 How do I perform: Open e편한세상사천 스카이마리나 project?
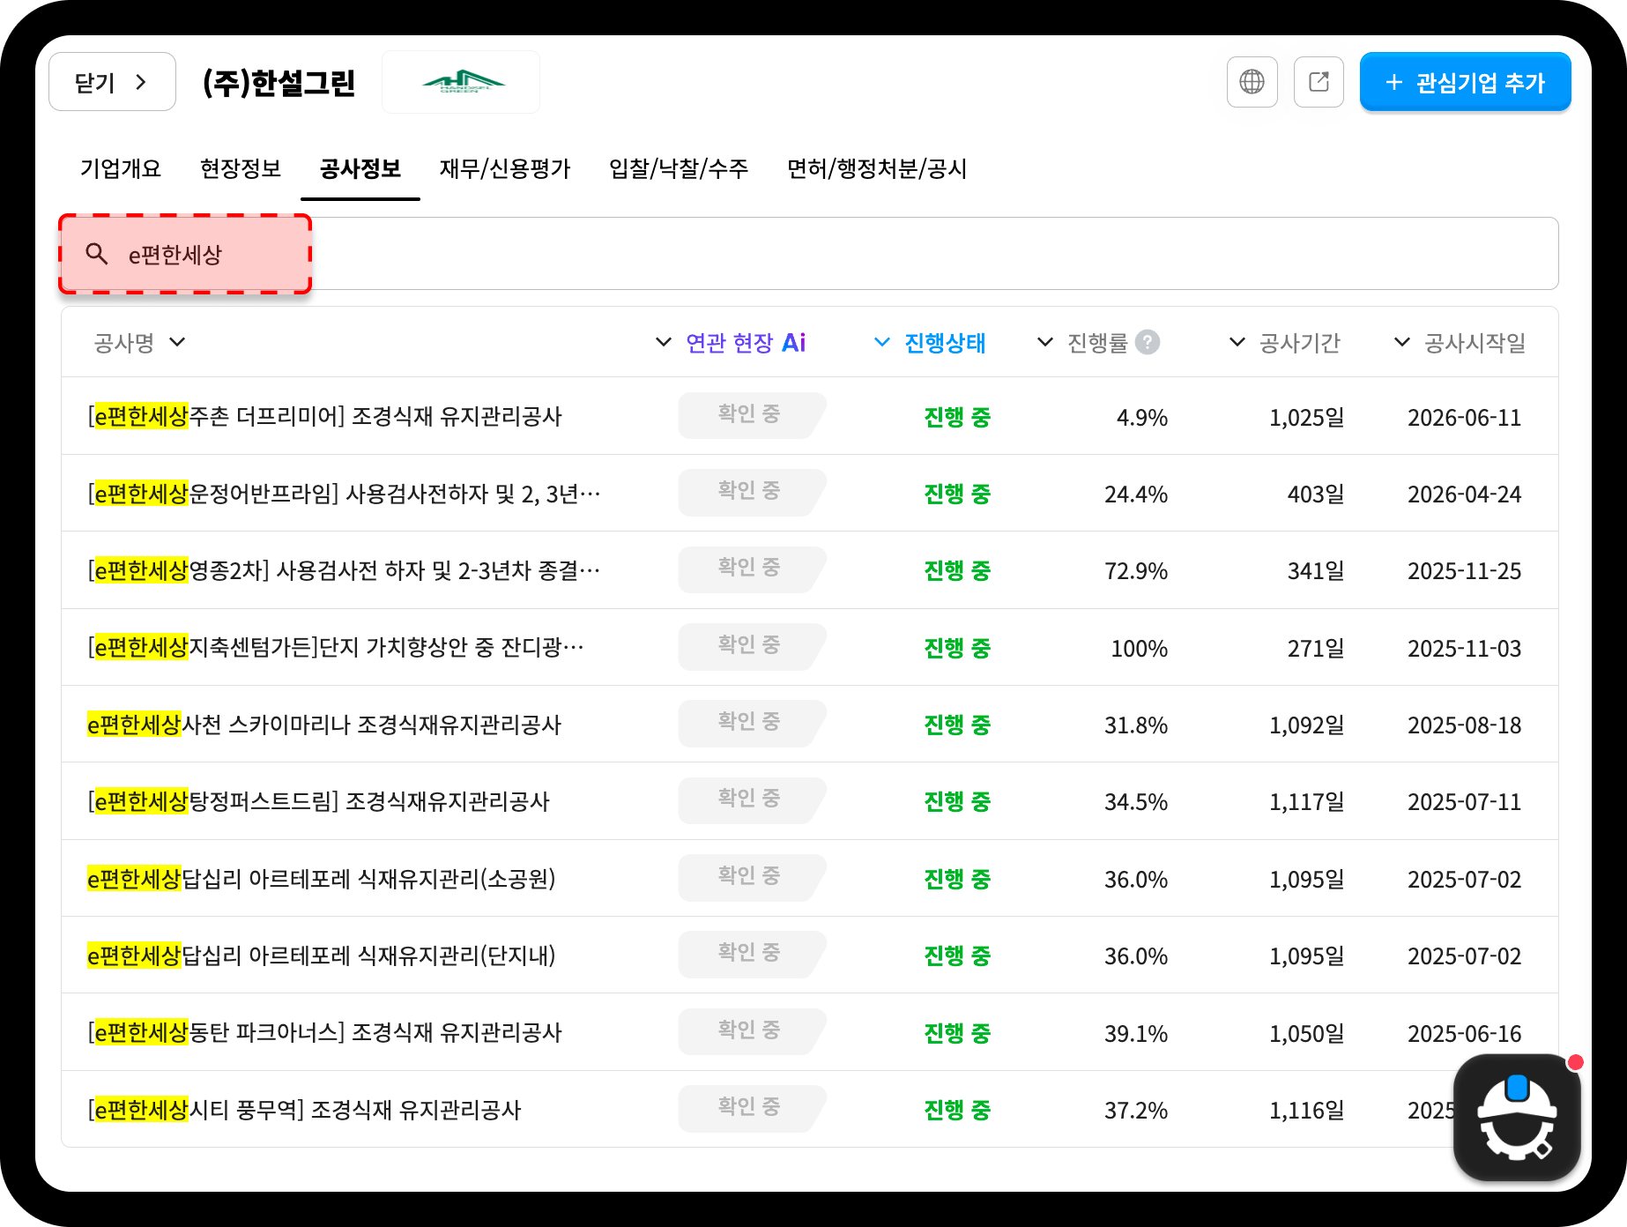tap(324, 725)
